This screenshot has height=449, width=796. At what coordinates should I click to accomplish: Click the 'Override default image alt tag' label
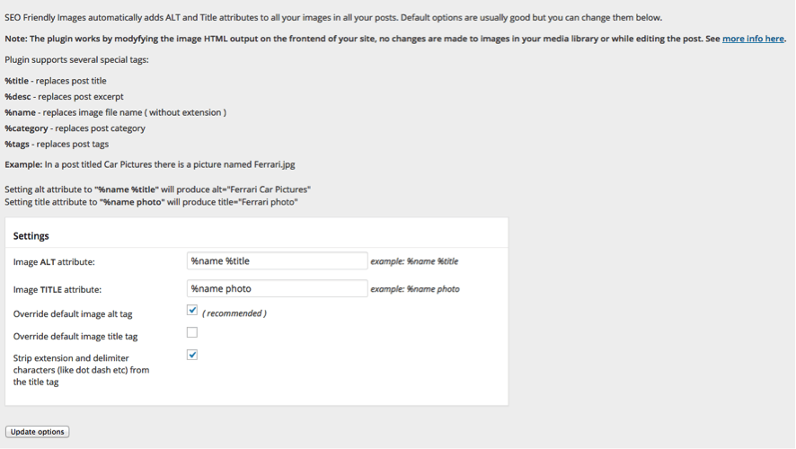pyautogui.click(x=73, y=313)
